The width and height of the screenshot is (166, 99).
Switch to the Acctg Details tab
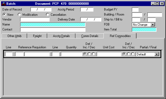coord(61,36)
